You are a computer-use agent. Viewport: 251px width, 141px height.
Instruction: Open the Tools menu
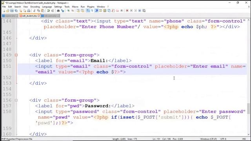[x=67, y=7]
